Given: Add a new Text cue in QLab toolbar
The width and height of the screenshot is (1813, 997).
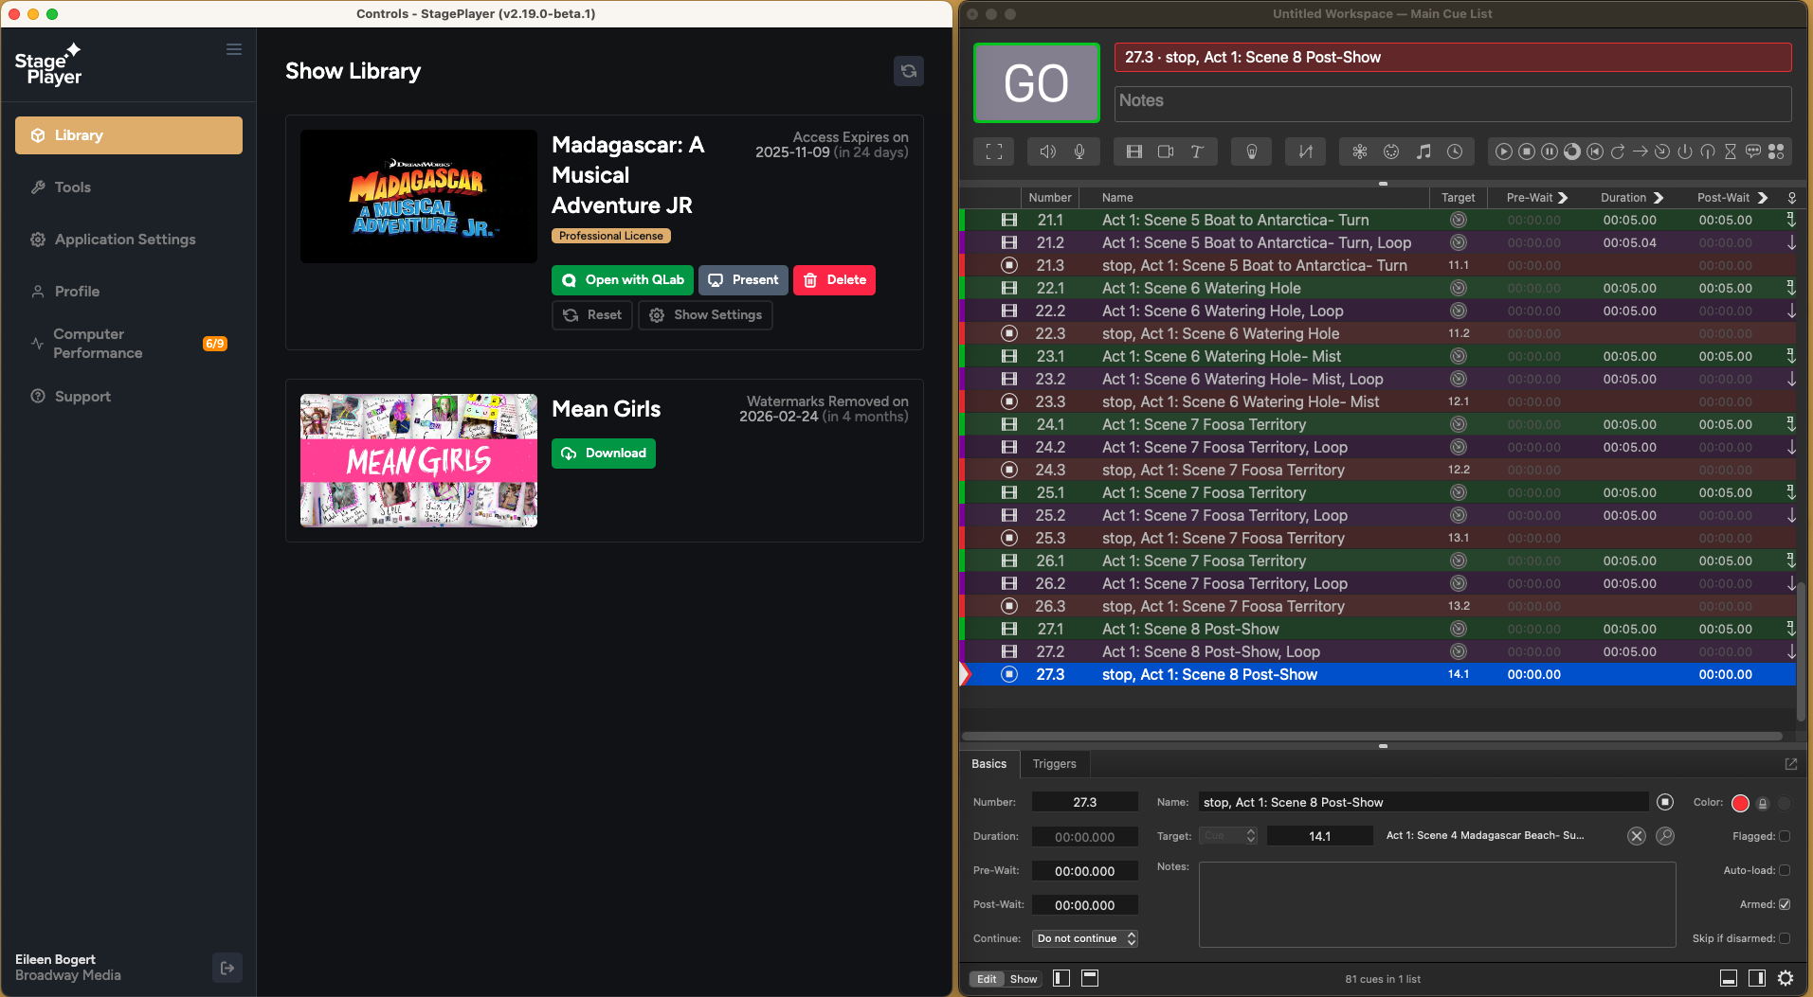Looking at the screenshot, I should tap(1197, 151).
